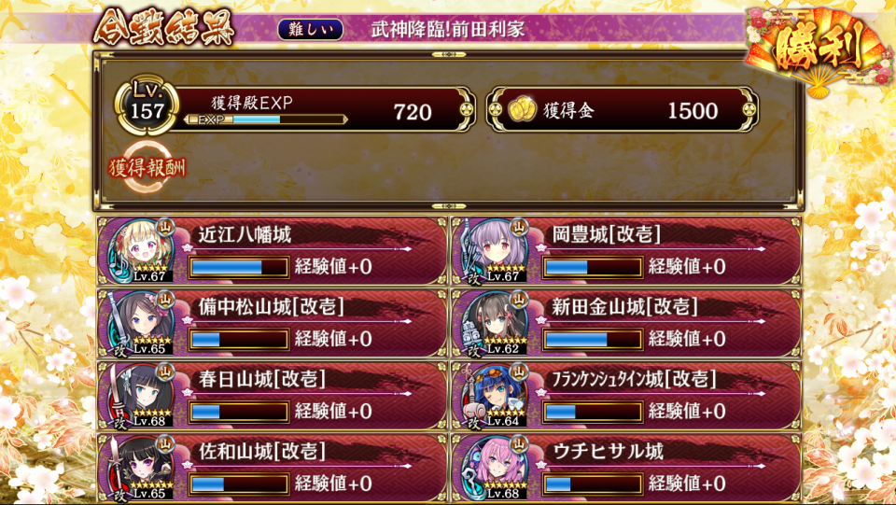The image size is (896, 505).
Task: Click the 合戦結果 title logo
Action: click(164, 27)
